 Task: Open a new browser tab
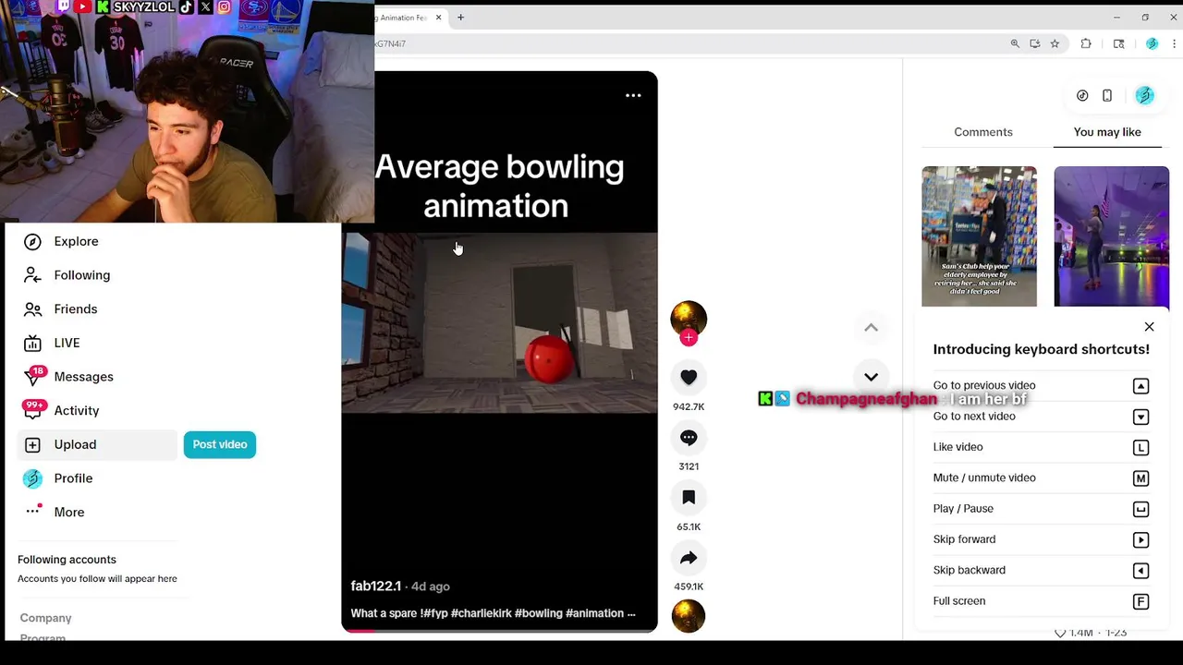(x=460, y=17)
